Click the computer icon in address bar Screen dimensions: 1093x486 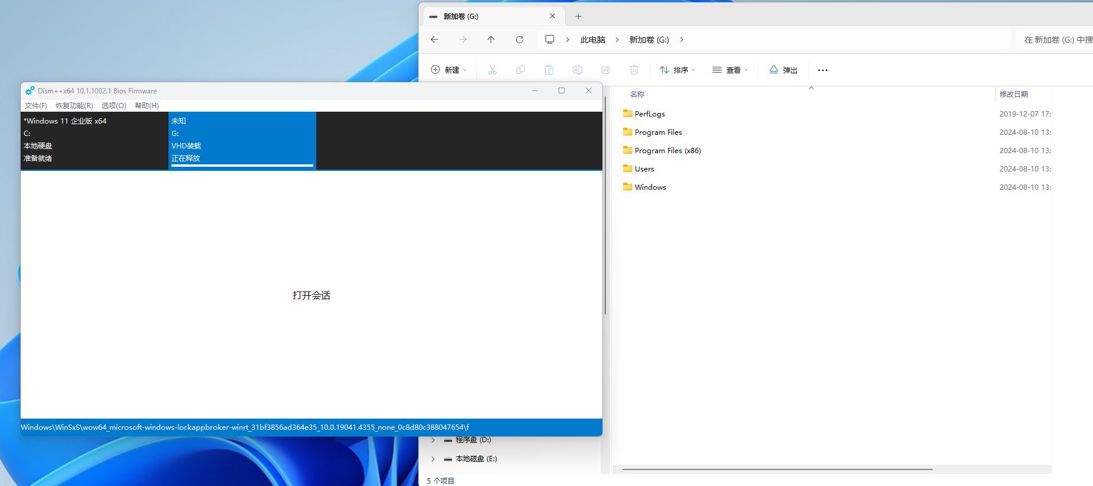[550, 40]
